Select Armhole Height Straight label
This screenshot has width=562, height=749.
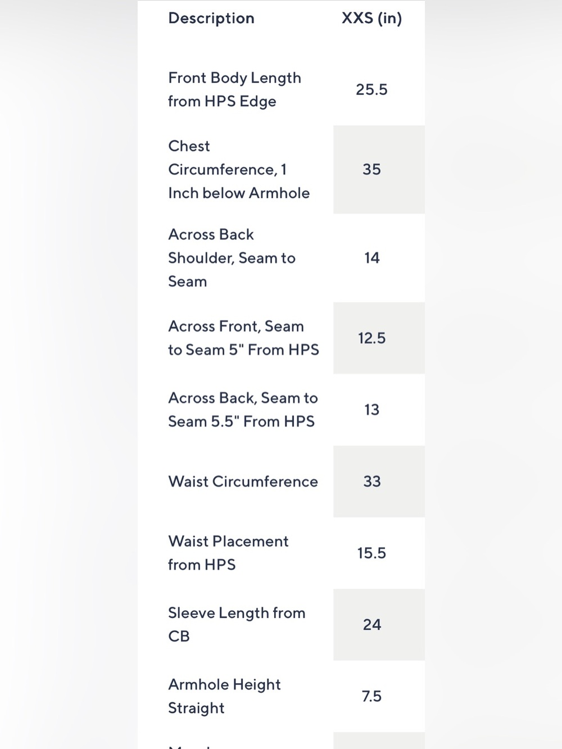pyautogui.click(x=224, y=696)
